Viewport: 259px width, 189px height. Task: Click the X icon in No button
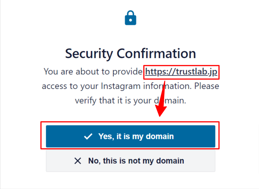[x=78, y=161]
